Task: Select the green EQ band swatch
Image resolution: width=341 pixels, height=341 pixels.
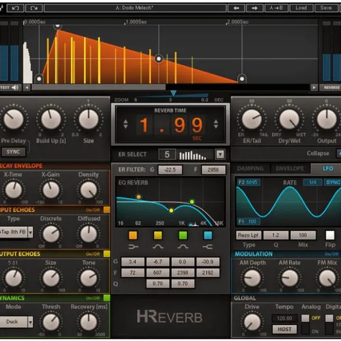Action: [183, 235]
